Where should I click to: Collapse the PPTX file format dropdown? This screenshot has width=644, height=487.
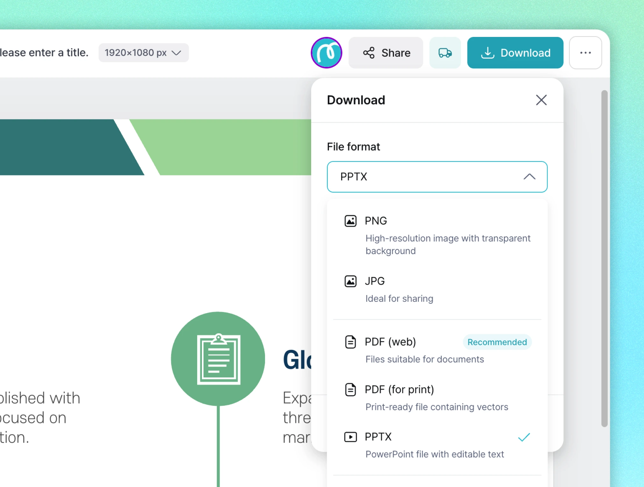click(x=437, y=177)
